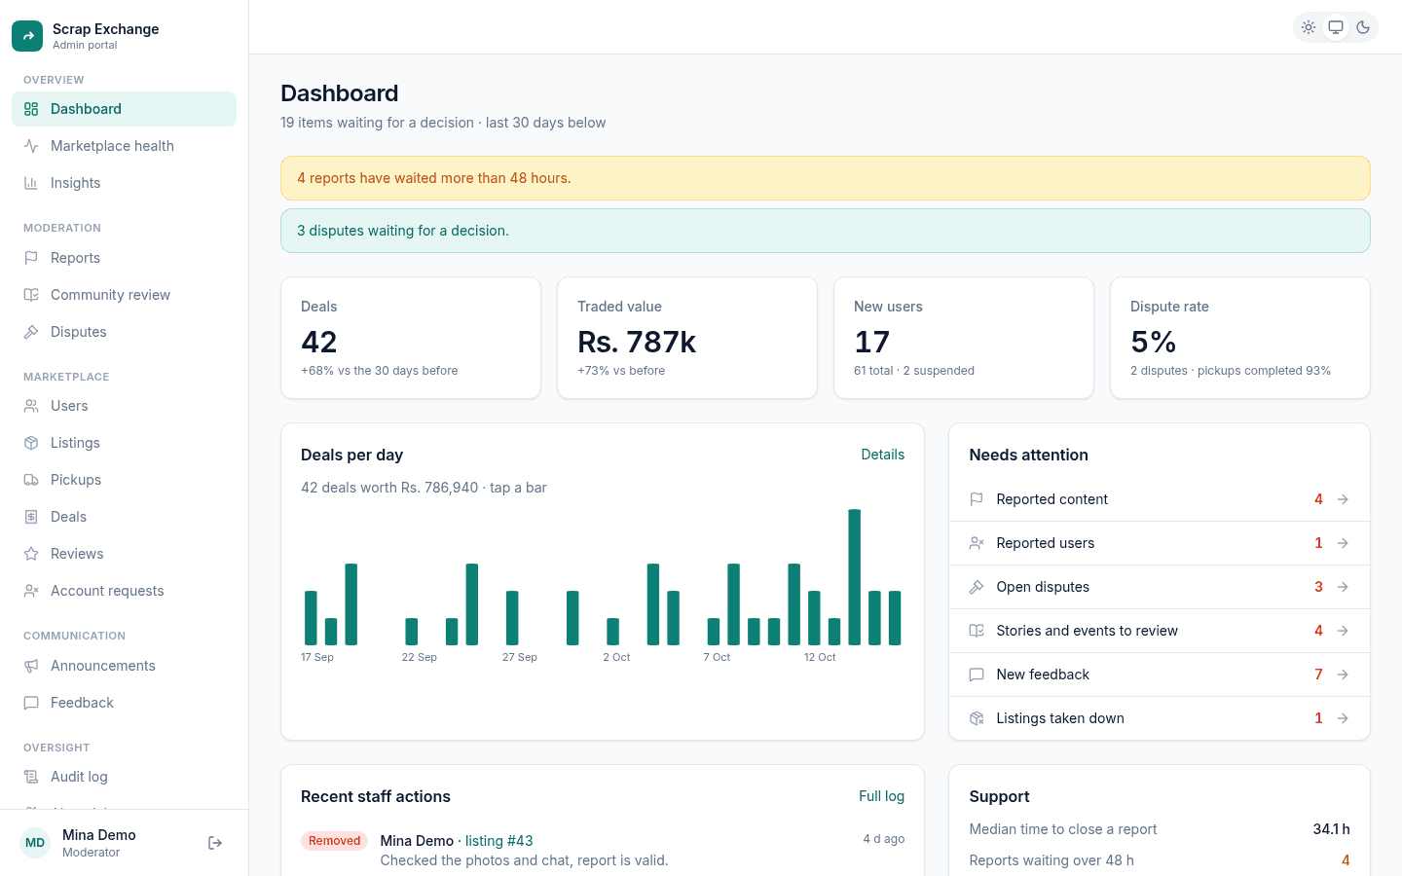Open Deals per day Details link
Screen dimensions: 1402x876
pyautogui.click(x=882, y=455)
